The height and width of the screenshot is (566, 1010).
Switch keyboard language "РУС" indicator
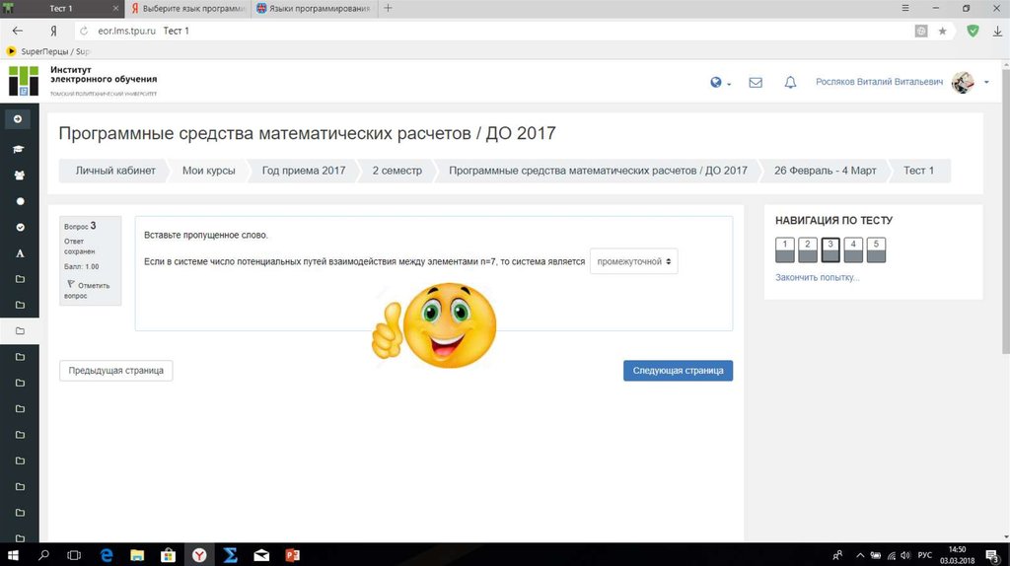click(925, 555)
